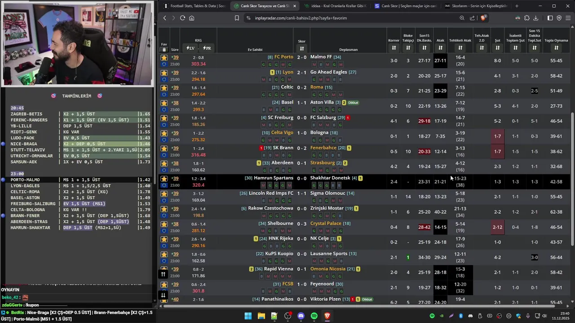This screenshot has height=323, width=575.
Task: Click the Dikkat badge in the Aston Villa row
Action: (x=354, y=103)
